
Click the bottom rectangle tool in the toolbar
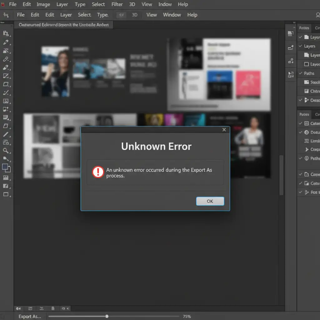click(x=6, y=194)
